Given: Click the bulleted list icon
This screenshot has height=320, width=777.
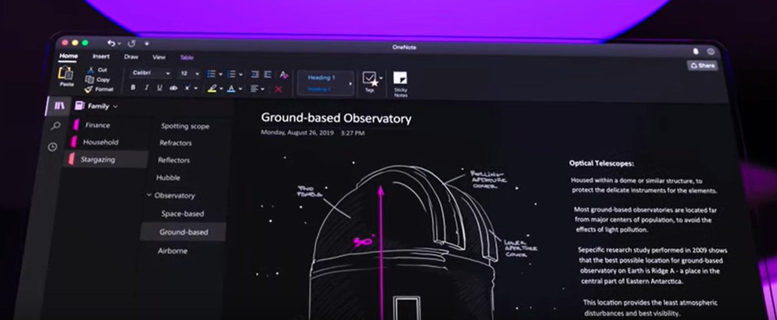Looking at the screenshot, I should coord(211,74).
